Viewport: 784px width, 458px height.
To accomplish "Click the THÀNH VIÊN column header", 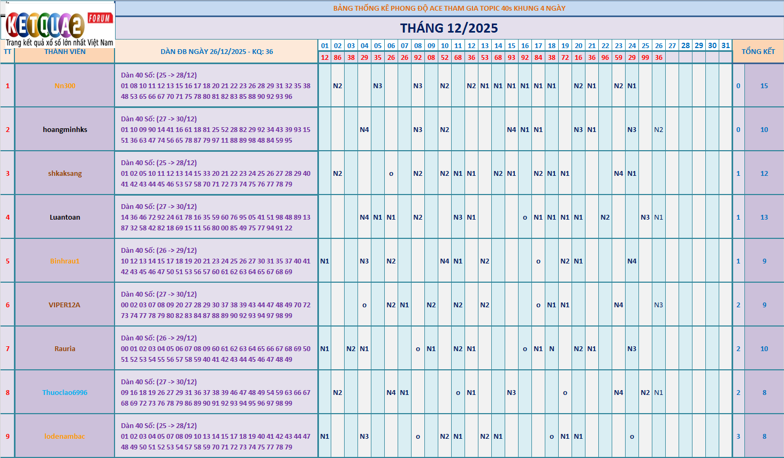I will (65, 52).
